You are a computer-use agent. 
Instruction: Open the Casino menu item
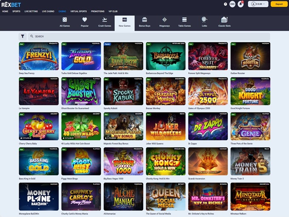coord(62,11)
